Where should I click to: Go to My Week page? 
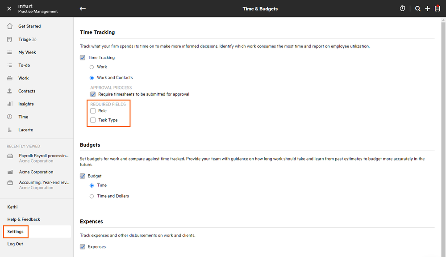point(27,52)
